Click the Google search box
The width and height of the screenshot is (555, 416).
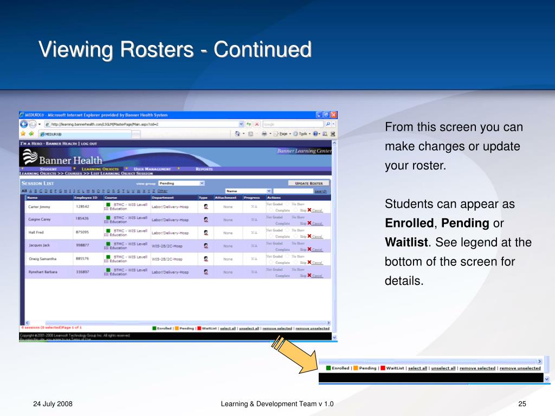(x=293, y=124)
